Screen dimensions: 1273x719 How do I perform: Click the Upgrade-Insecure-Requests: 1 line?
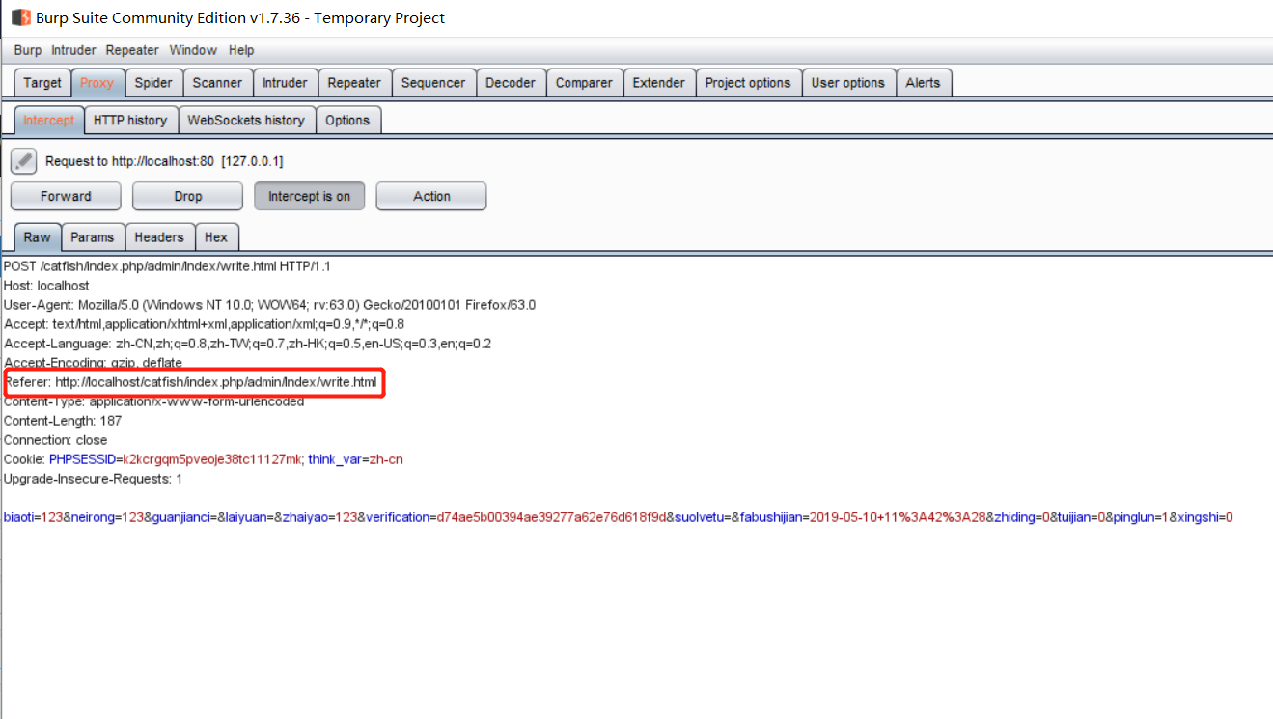click(93, 479)
